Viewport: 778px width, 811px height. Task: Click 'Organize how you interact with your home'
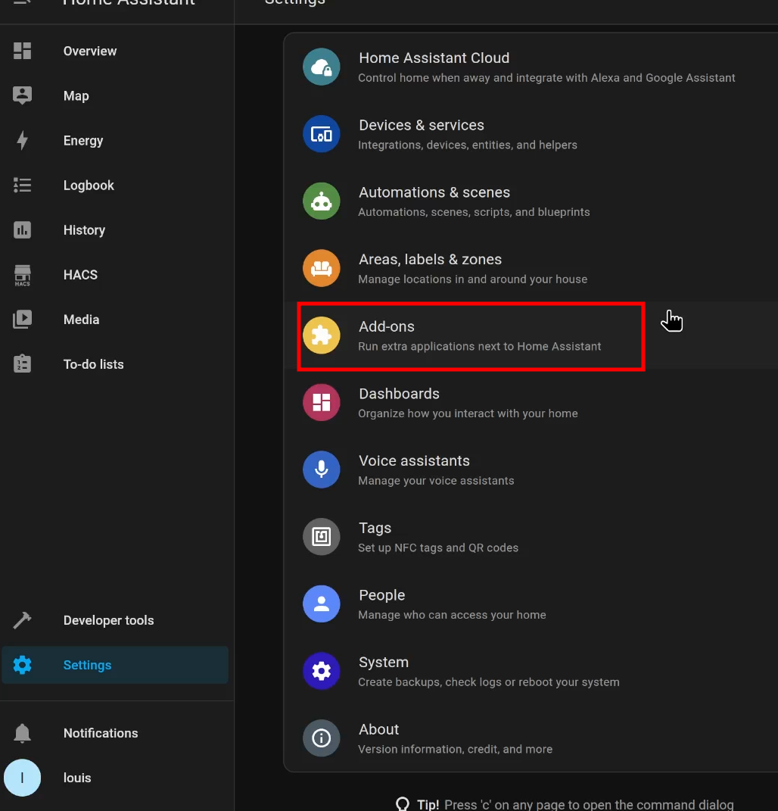pos(468,413)
